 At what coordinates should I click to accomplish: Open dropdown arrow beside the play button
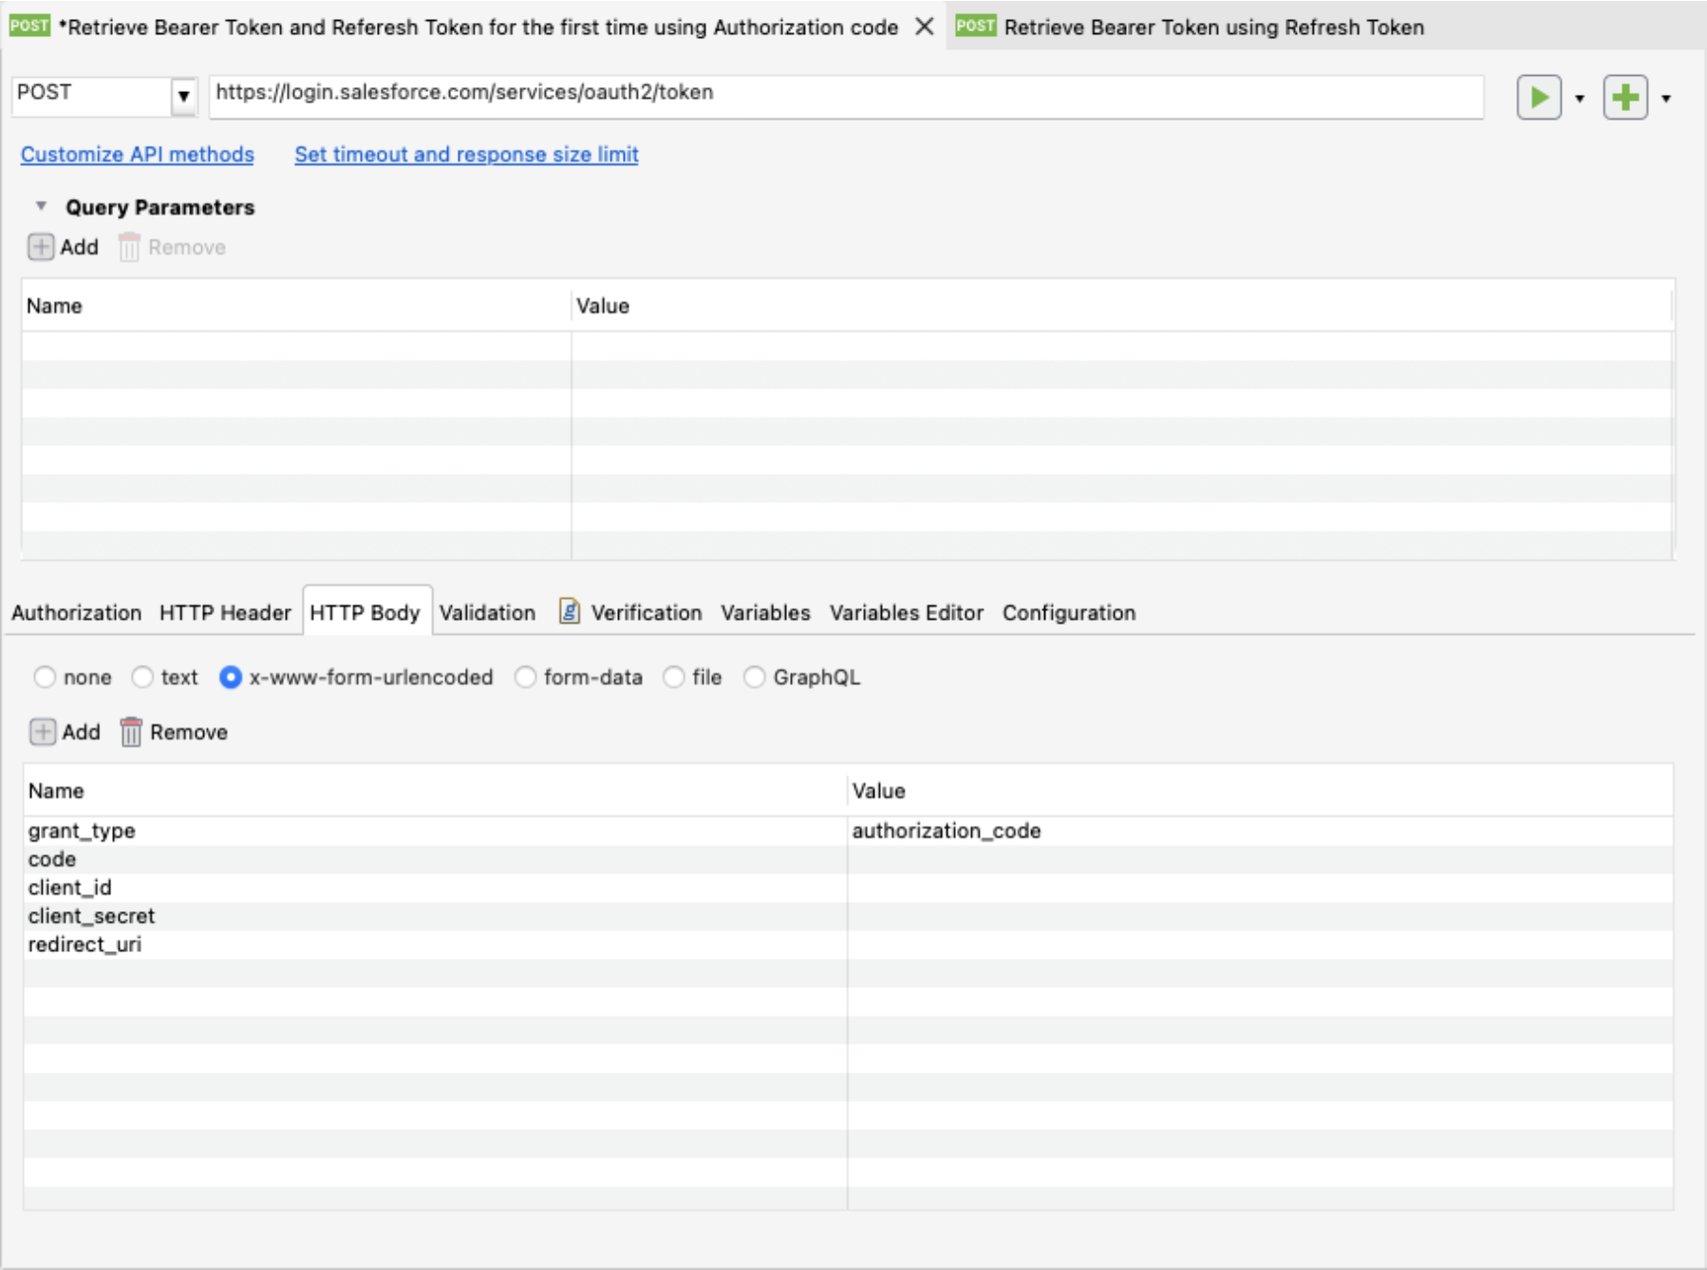click(1580, 99)
